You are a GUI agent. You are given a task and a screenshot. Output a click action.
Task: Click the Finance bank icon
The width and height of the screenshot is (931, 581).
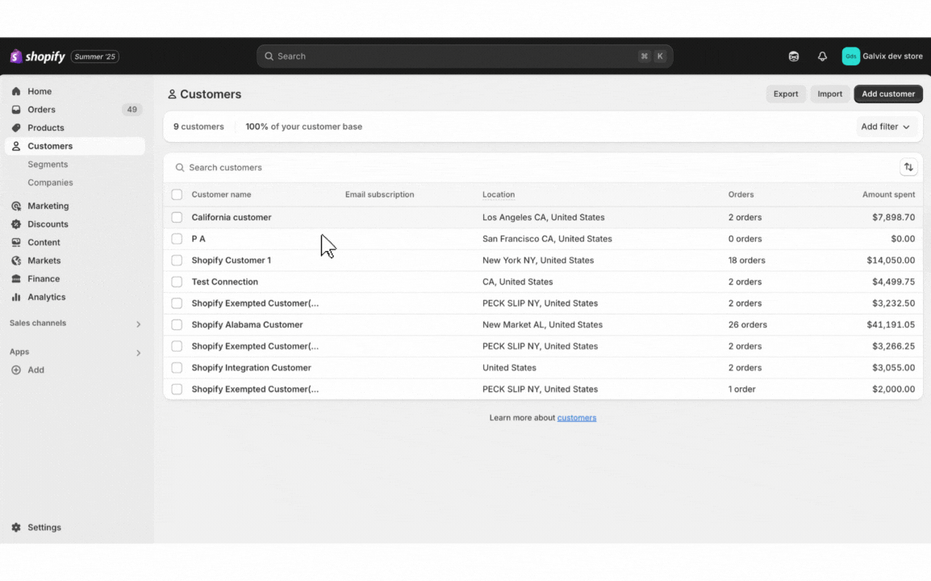tap(16, 279)
